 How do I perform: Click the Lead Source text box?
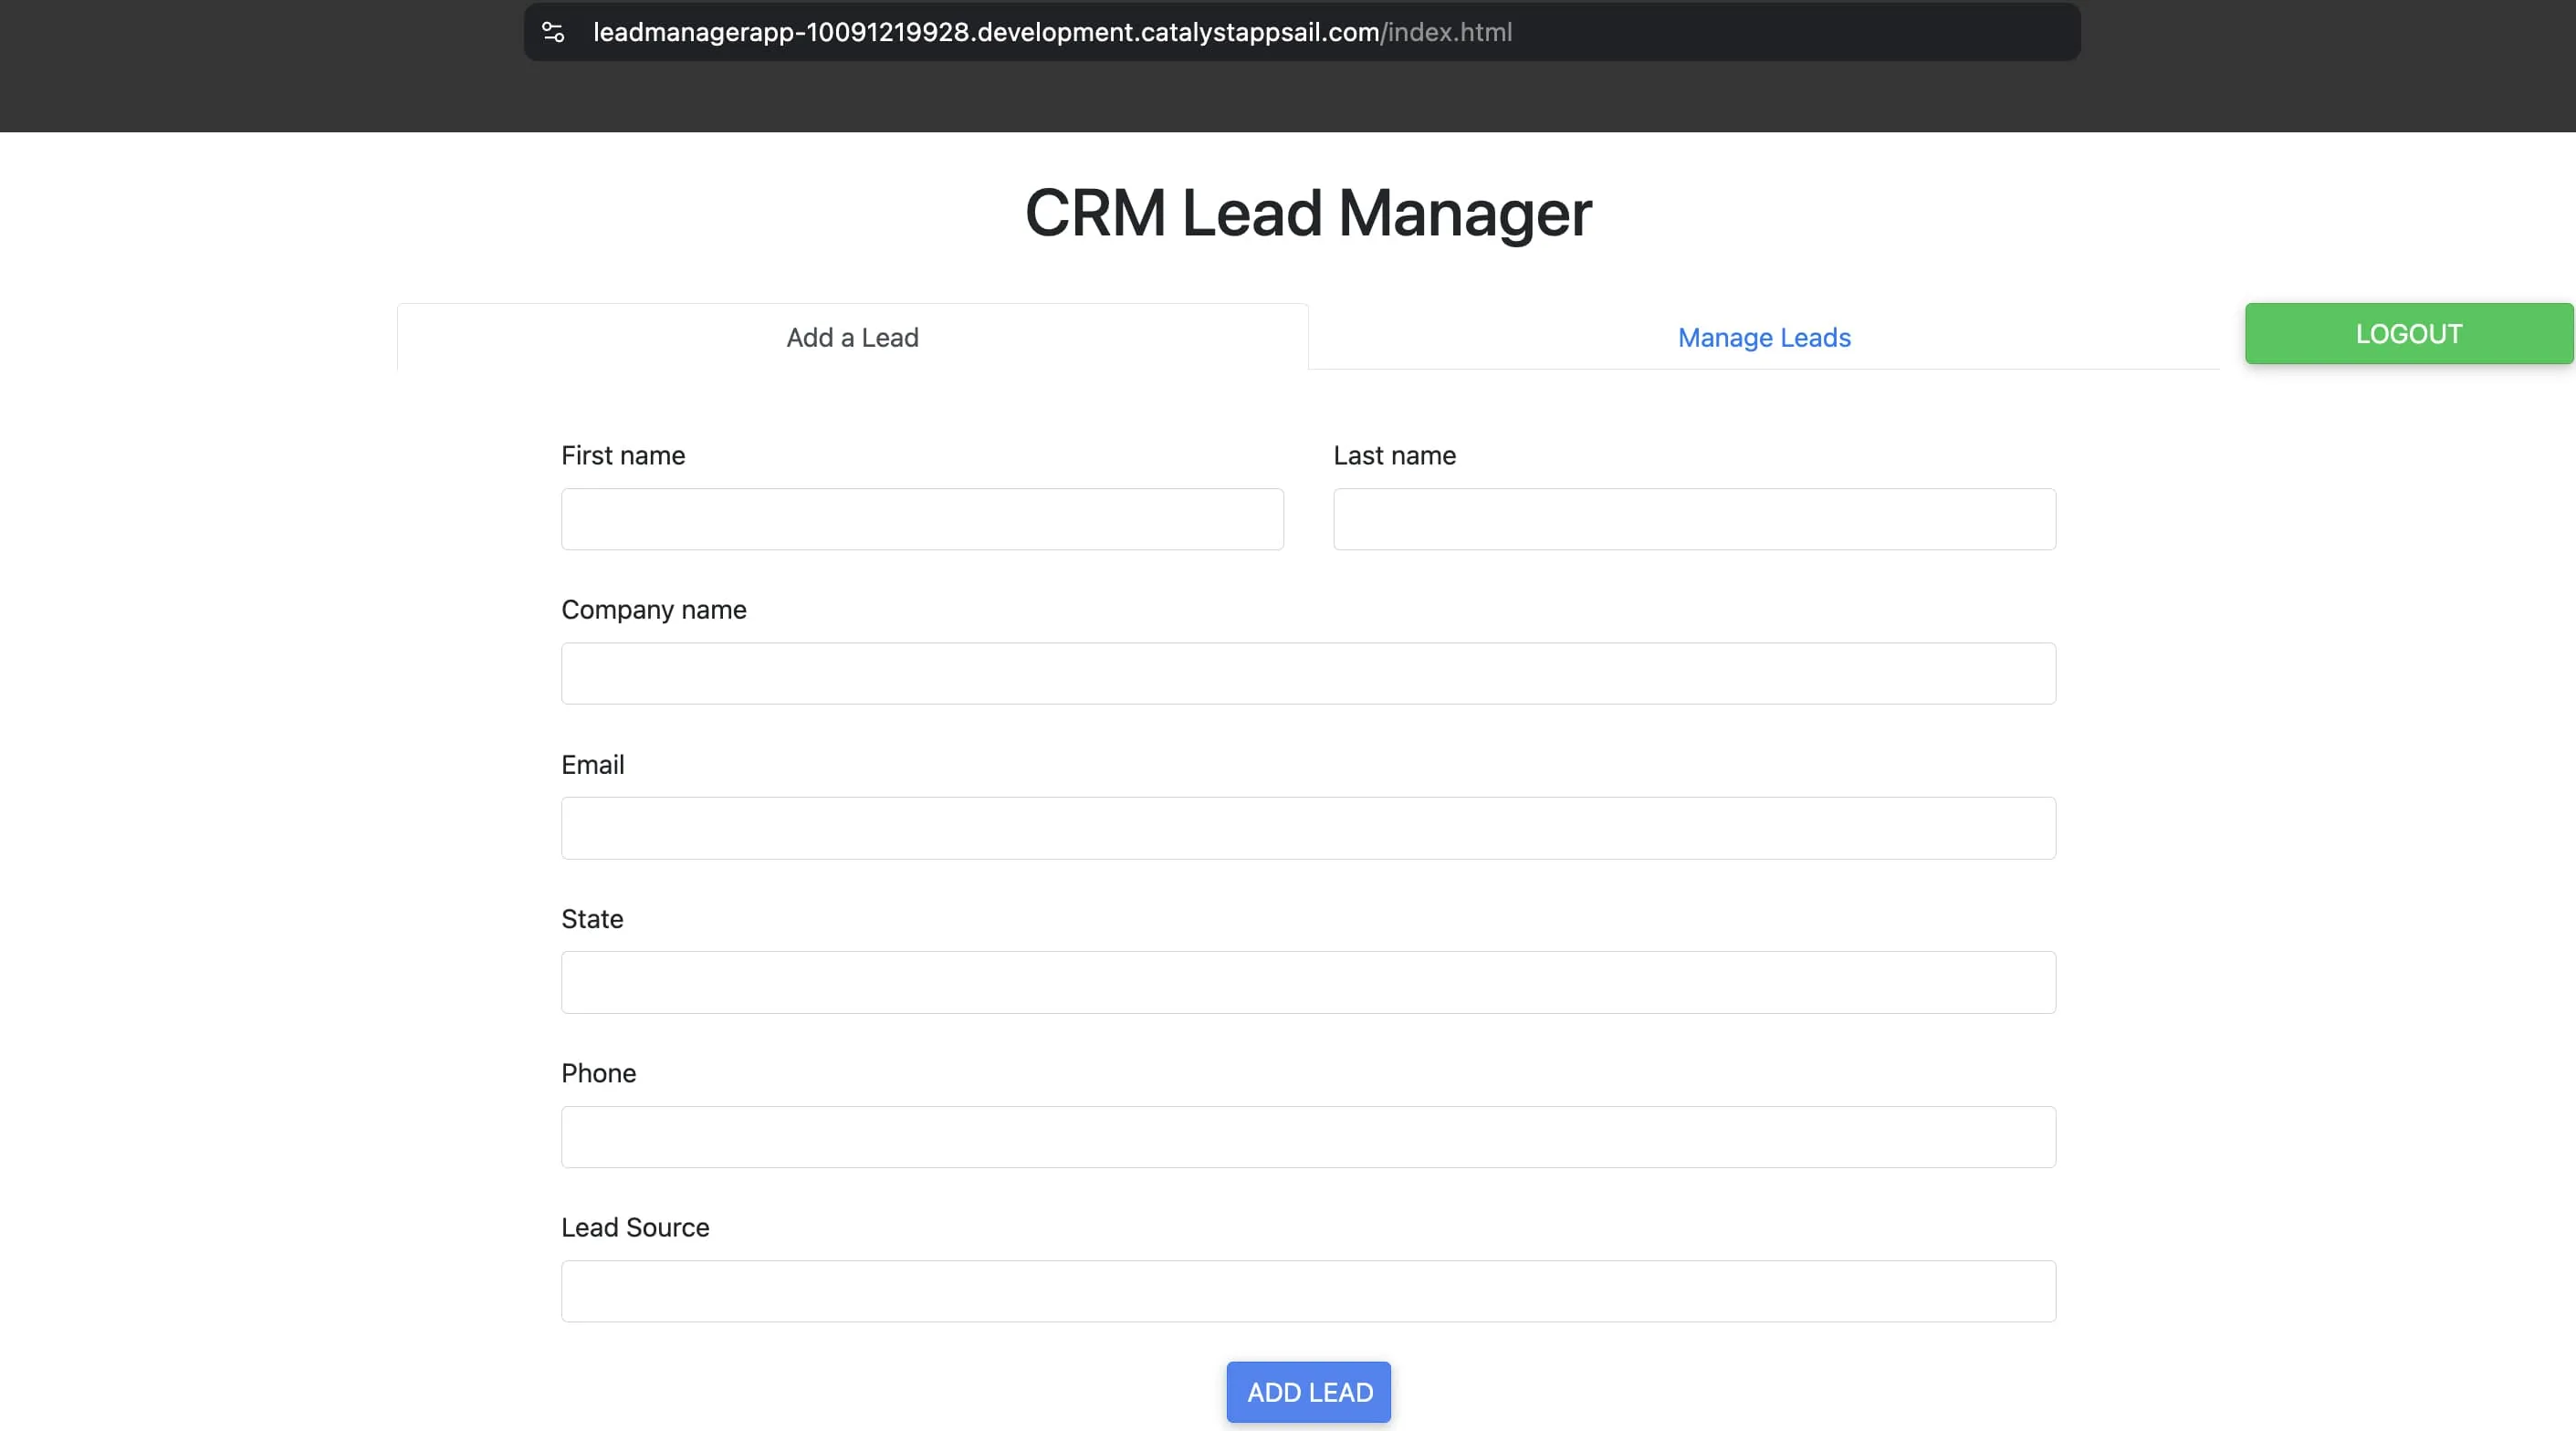pyautogui.click(x=1308, y=1291)
